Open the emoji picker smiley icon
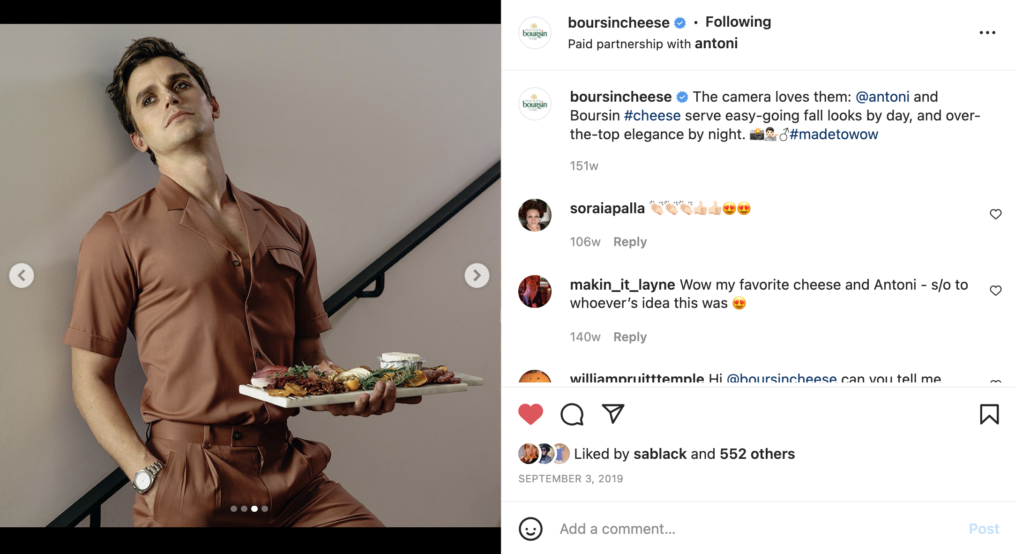This screenshot has width=1015, height=554. 530,529
